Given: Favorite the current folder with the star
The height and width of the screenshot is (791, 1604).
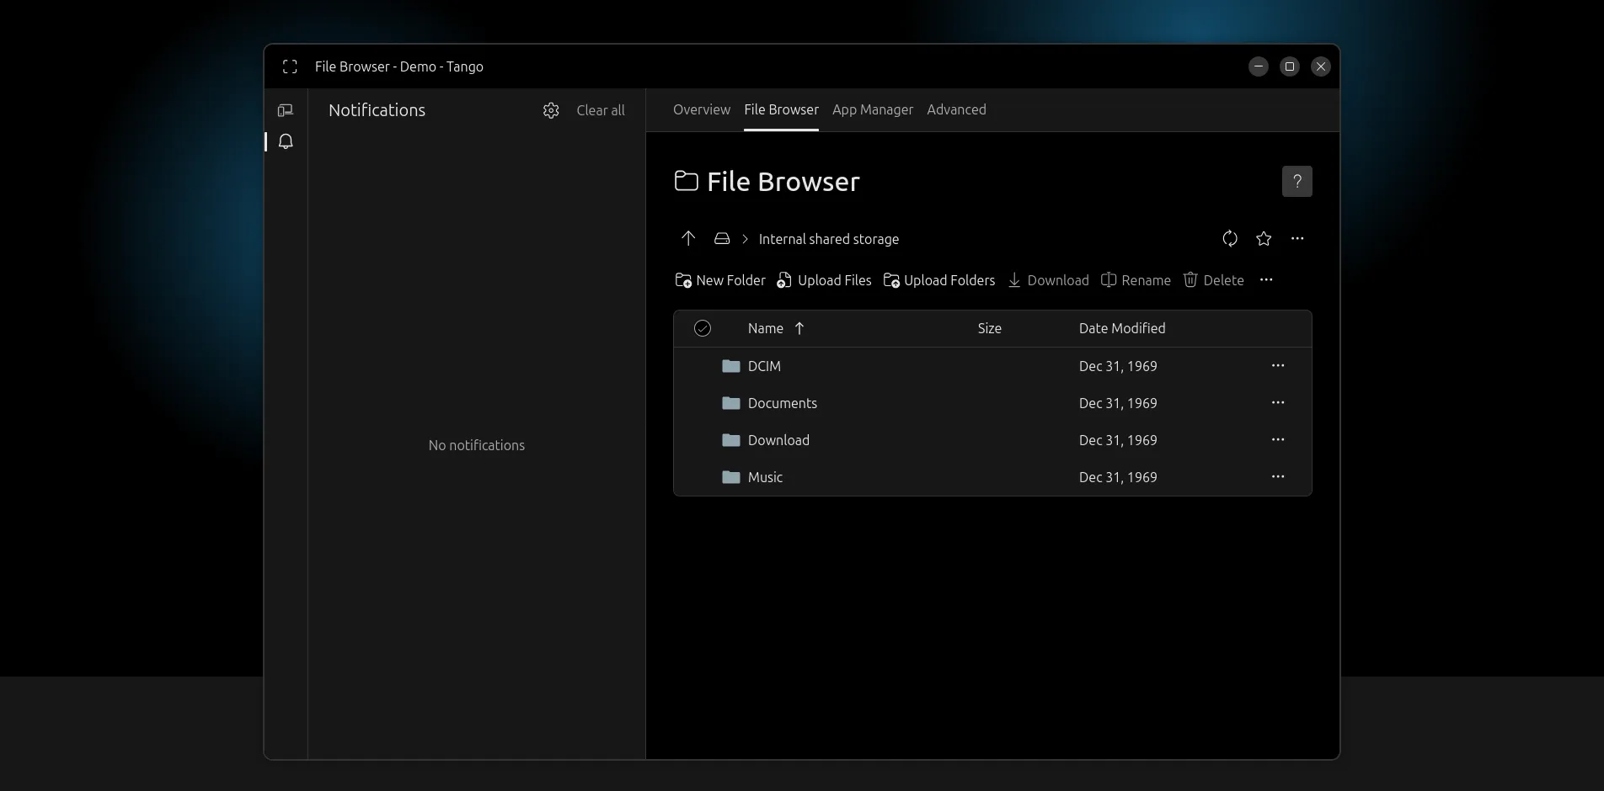Looking at the screenshot, I should (1263, 238).
